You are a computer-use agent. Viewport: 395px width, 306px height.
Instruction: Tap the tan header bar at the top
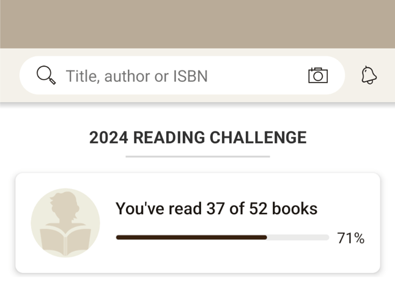click(x=197, y=24)
